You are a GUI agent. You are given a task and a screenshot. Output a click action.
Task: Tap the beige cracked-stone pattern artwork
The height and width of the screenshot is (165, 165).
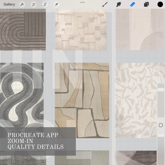(x=82, y=100)
